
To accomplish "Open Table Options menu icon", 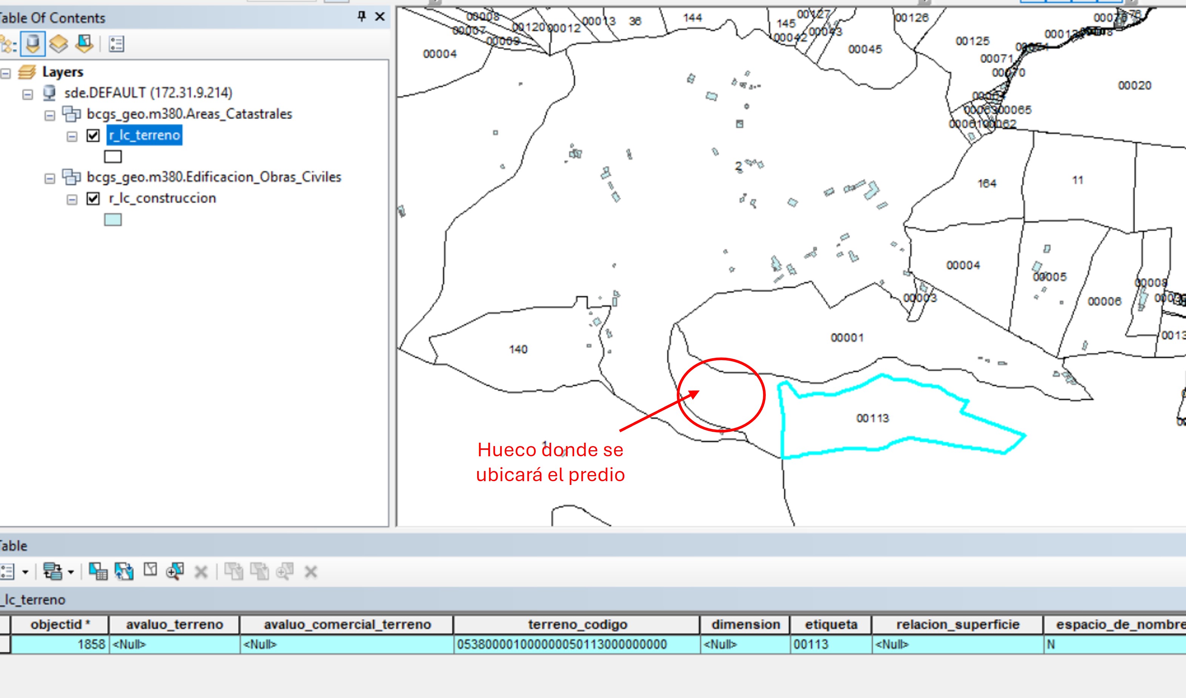I will click(x=7, y=571).
